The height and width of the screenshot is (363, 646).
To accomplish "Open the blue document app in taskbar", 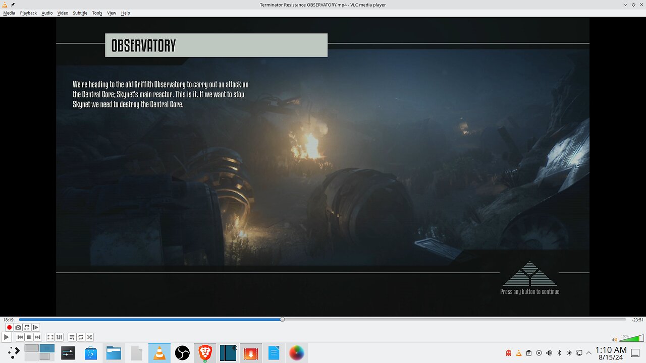I will click(x=274, y=352).
